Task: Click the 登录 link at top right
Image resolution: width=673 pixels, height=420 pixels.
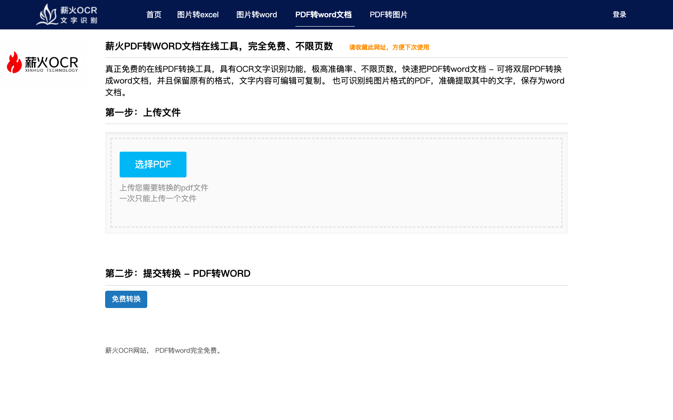Action: [x=620, y=14]
